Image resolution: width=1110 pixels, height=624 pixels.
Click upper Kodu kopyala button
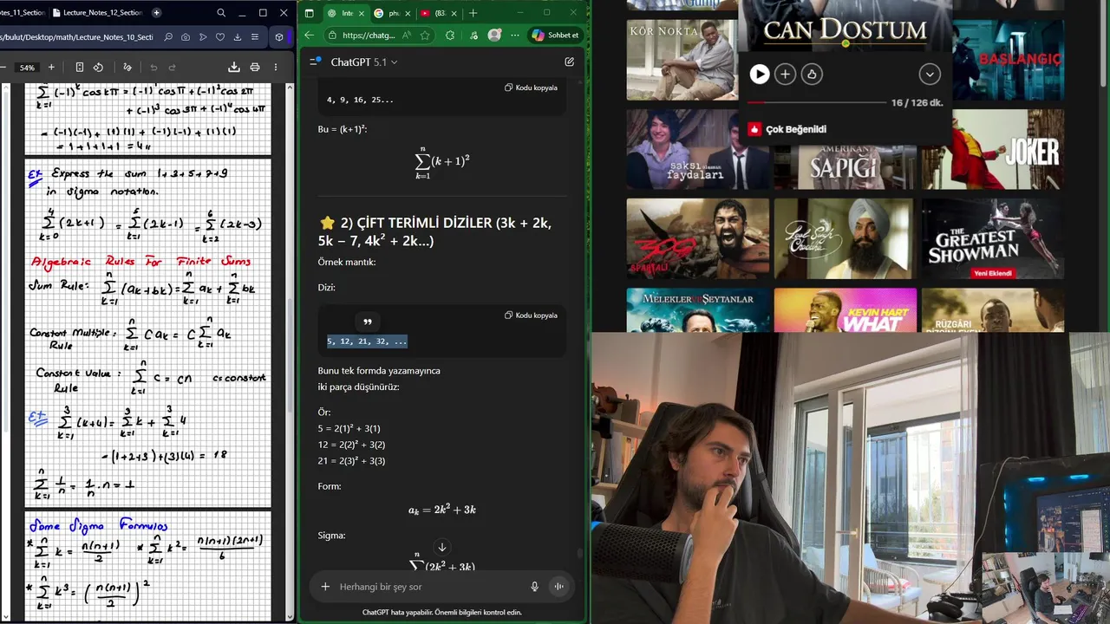[531, 88]
